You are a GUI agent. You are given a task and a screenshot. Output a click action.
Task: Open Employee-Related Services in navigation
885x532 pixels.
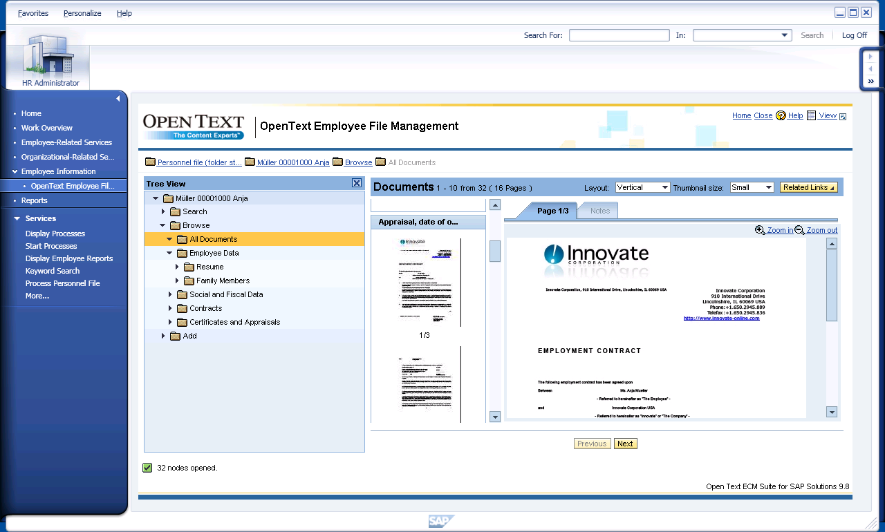click(66, 142)
